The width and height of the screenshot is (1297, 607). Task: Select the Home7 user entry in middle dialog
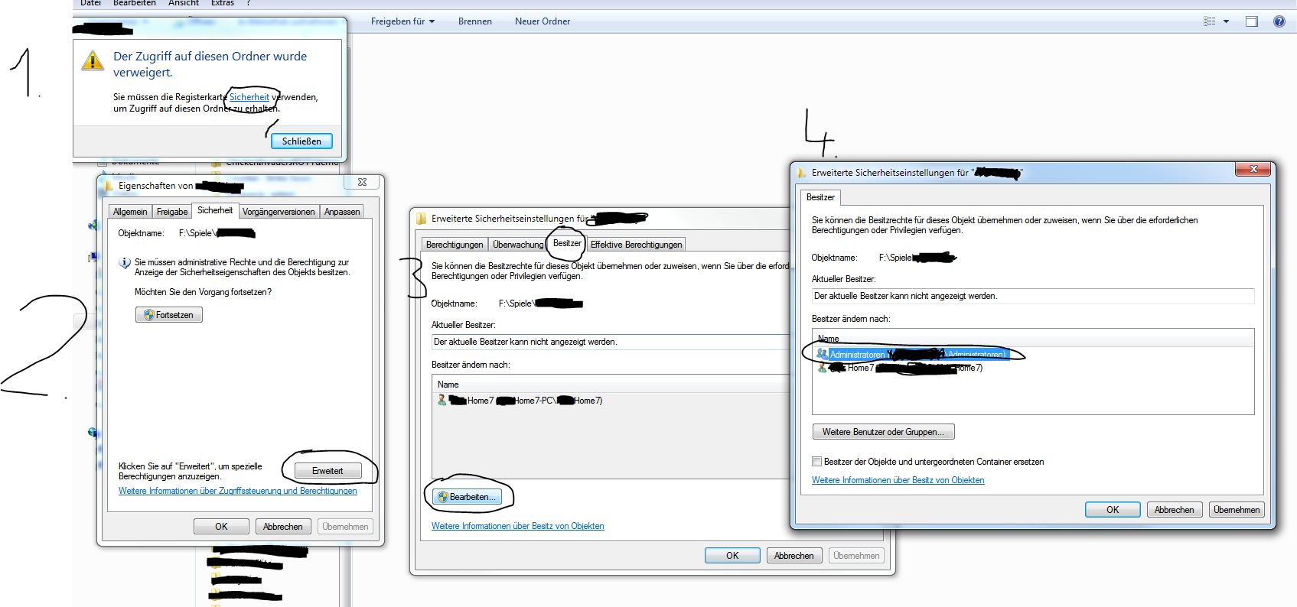(x=520, y=401)
